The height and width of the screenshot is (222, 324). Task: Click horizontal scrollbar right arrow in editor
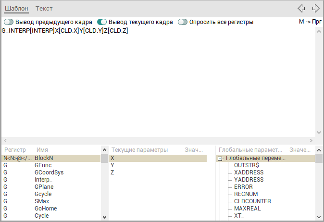click(311, 140)
